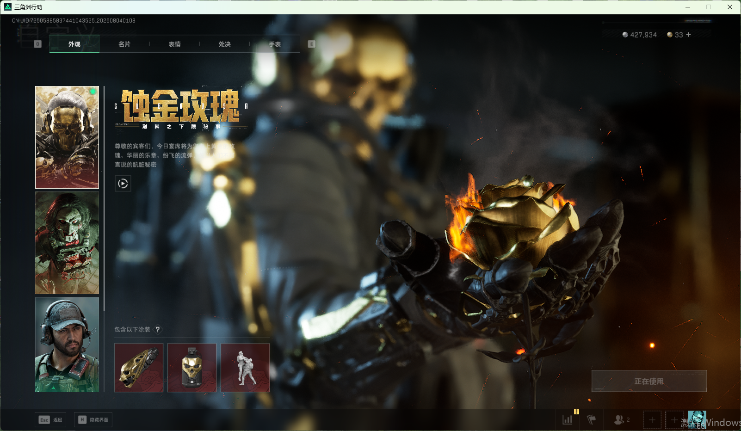Open the friends list icon
Viewport: 741px width, 431px height.
(621, 419)
